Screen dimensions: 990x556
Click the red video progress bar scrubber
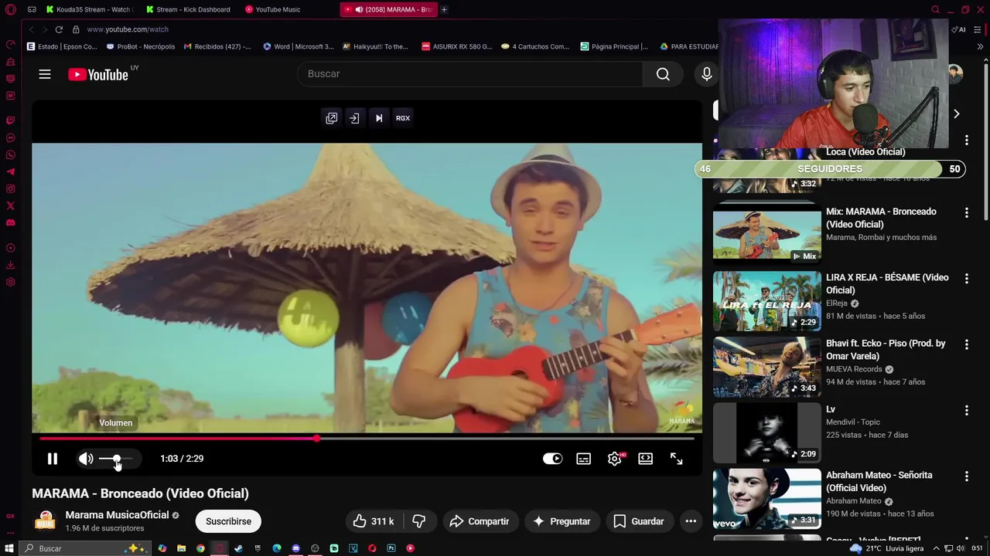(317, 439)
